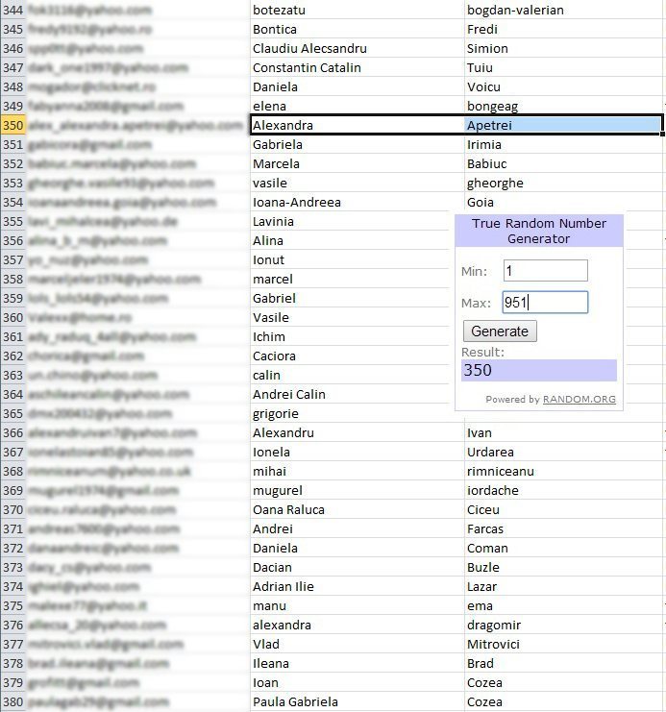Click the manu cell

[x=358, y=605]
